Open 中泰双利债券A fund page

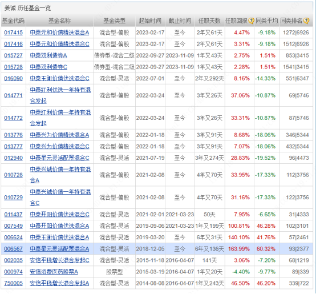click(x=48, y=55)
